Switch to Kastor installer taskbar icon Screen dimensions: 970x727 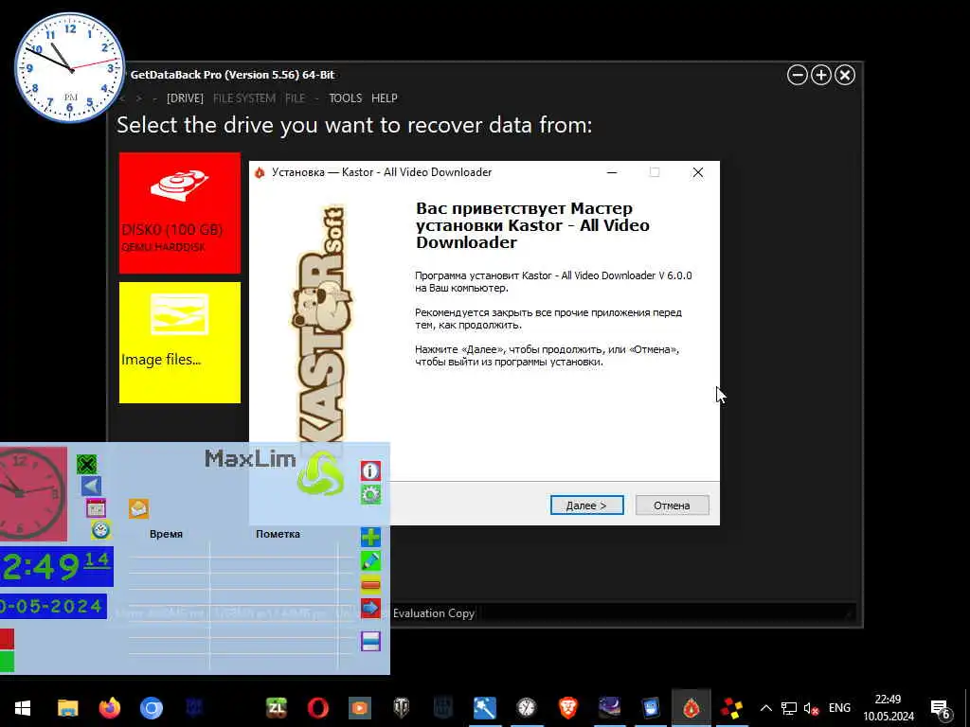point(692,708)
